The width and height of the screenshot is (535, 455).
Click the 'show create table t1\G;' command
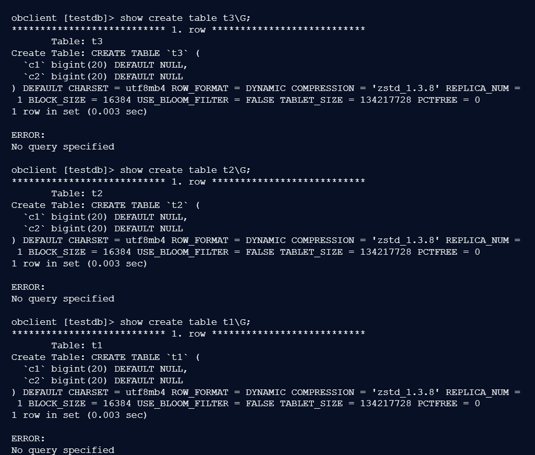[x=185, y=322]
